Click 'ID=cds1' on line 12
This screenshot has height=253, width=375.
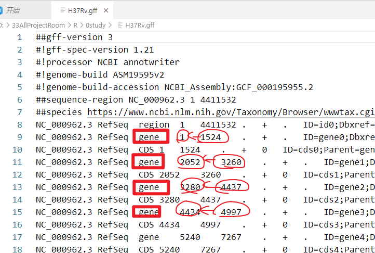pyautogui.click(x=321, y=175)
